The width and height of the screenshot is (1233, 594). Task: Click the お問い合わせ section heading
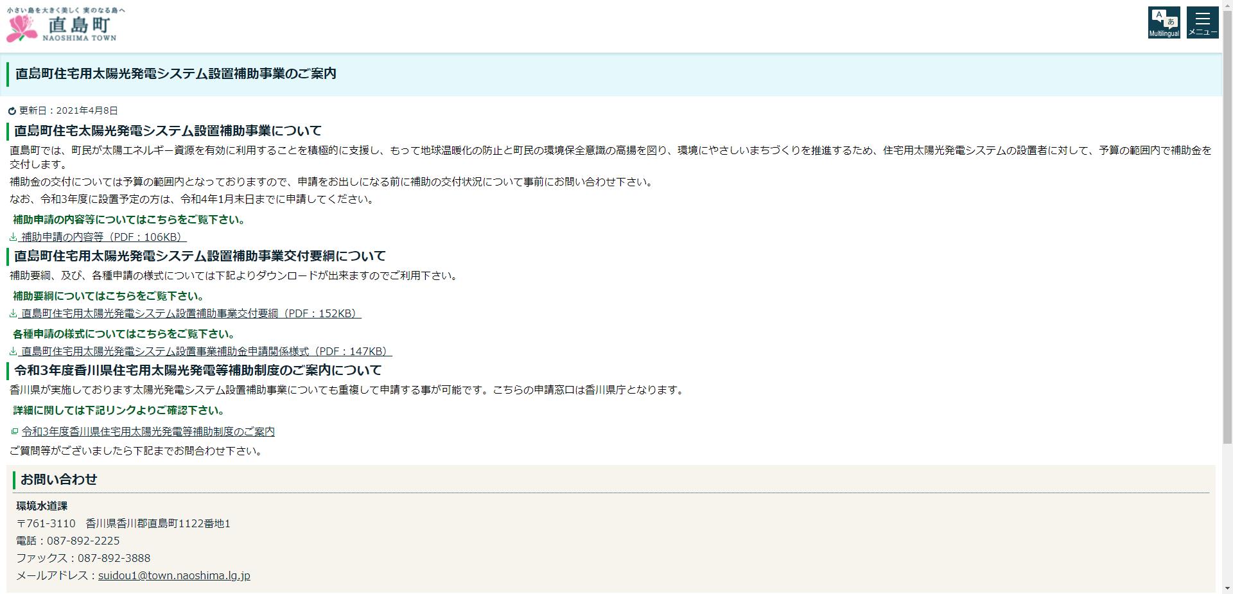pos(58,480)
